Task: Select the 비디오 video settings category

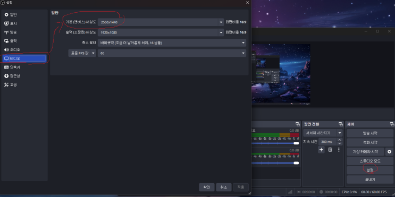Action: point(24,58)
